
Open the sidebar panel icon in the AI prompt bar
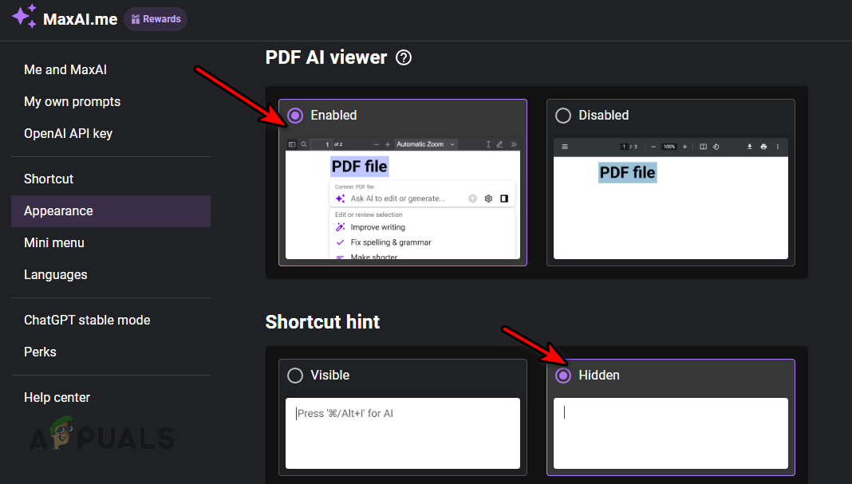coord(504,198)
